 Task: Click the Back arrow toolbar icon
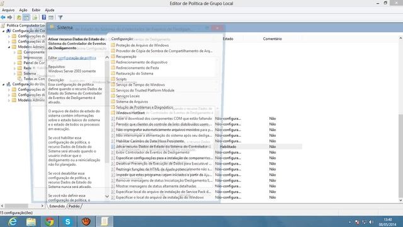3,18
